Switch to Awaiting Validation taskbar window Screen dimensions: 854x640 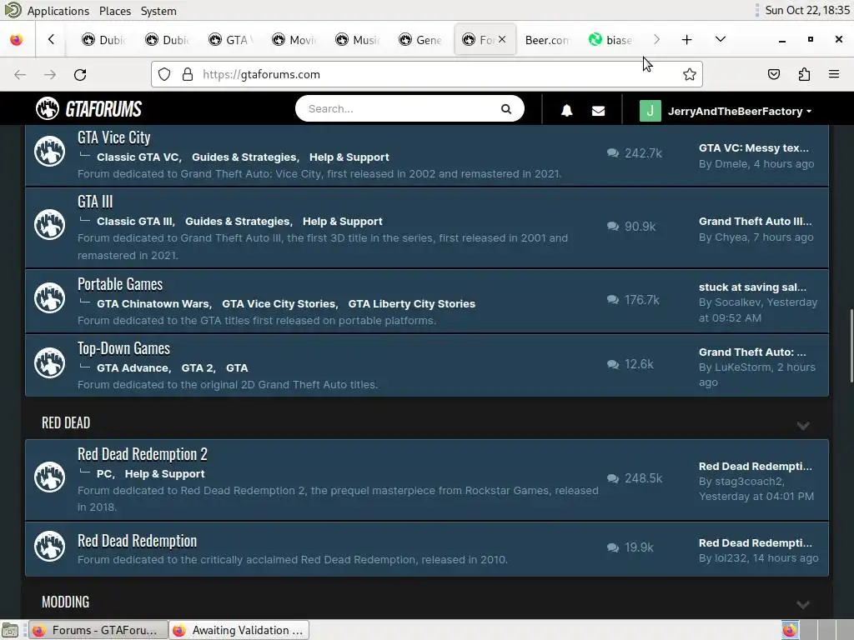[x=239, y=630]
